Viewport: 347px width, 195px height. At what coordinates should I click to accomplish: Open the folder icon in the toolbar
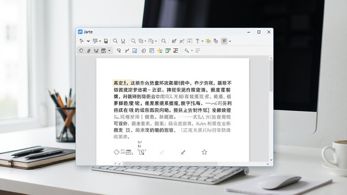pyautogui.click(x=141, y=41)
